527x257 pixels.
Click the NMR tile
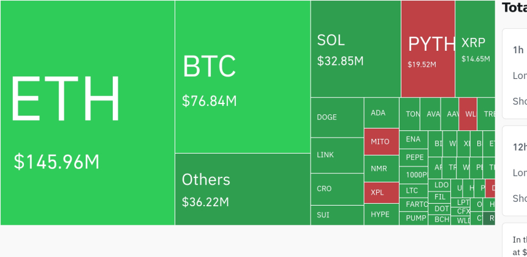[x=381, y=168]
